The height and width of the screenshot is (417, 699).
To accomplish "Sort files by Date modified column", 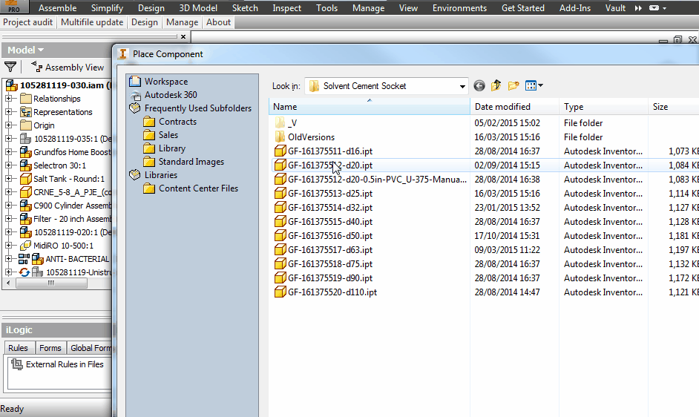I will pyautogui.click(x=514, y=107).
